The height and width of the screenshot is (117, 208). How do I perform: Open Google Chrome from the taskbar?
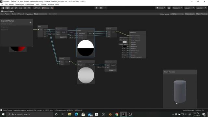click(x=117, y=114)
